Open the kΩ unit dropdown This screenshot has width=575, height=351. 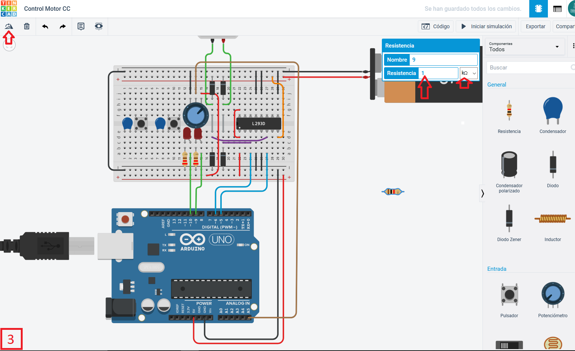pyautogui.click(x=469, y=73)
